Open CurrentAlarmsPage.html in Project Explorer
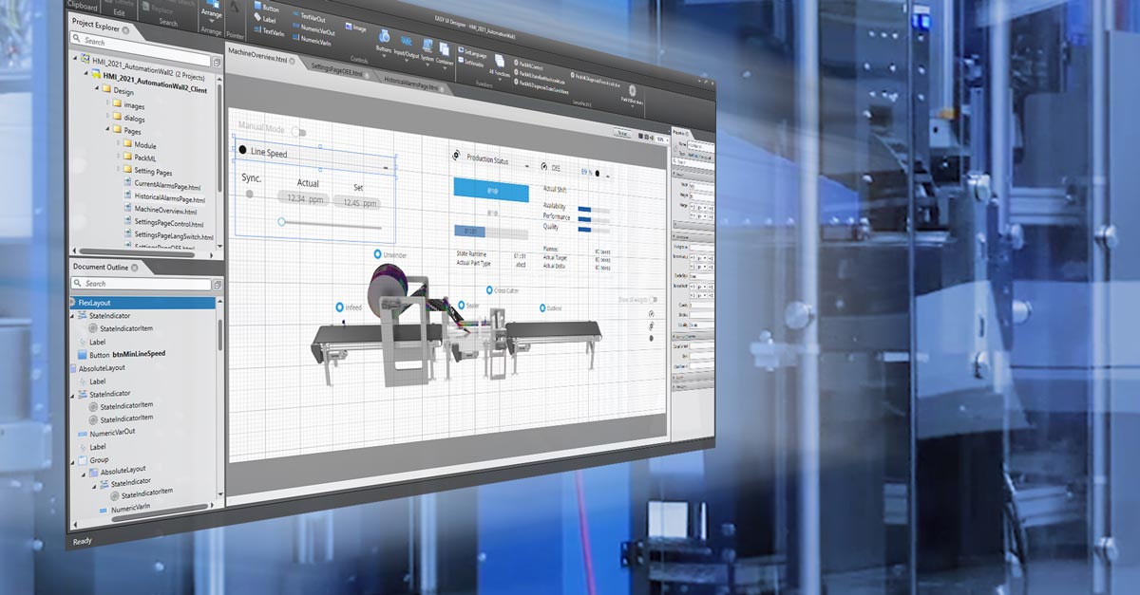Screen dimensions: 1140x595 click(161, 186)
